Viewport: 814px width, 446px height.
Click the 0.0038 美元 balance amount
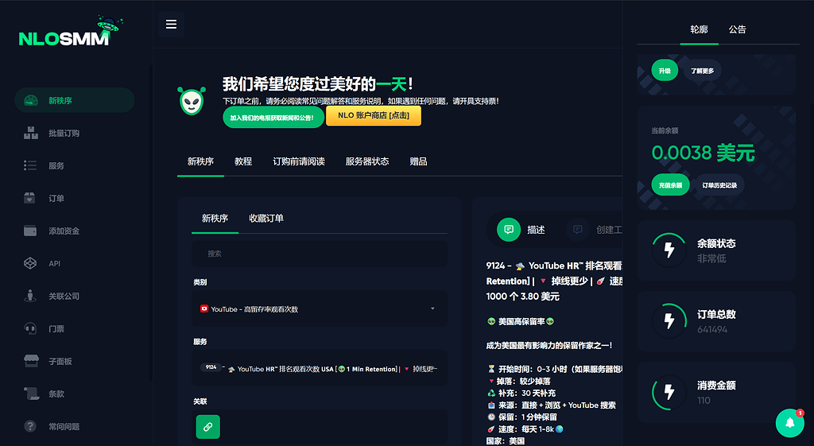pos(703,153)
